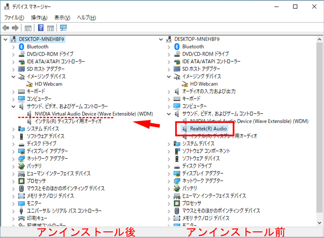This screenshot has height=238, width=324.
Task: Click the 印刷キュー printer icon
Action: 22,218
